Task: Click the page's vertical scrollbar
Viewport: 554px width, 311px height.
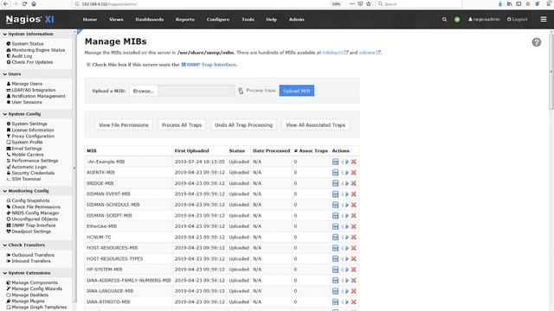Action: [551, 71]
